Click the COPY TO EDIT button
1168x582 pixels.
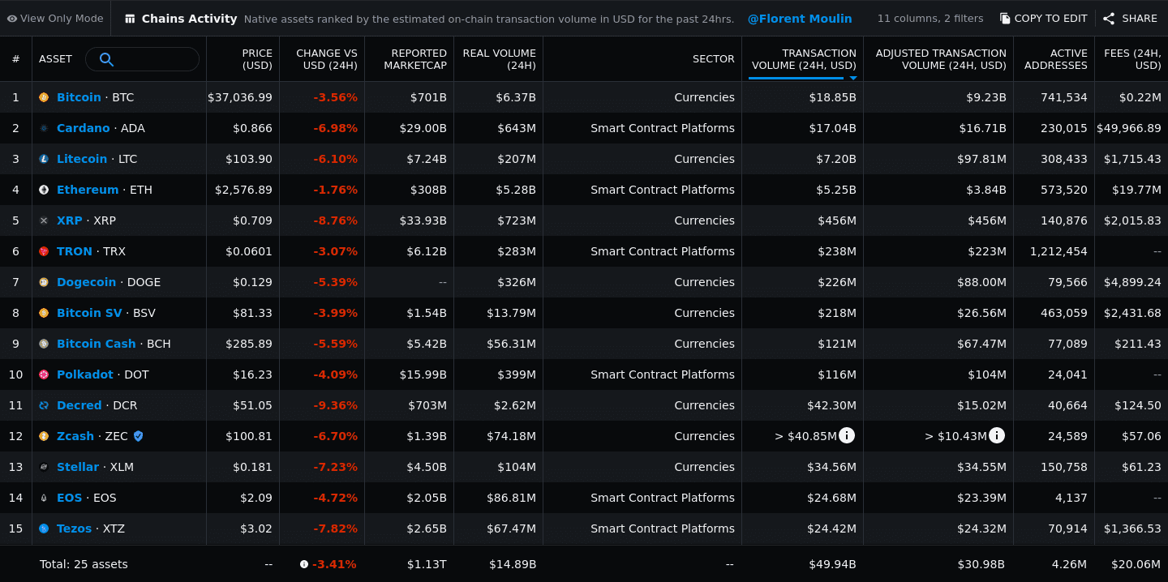tap(1043, 17)
